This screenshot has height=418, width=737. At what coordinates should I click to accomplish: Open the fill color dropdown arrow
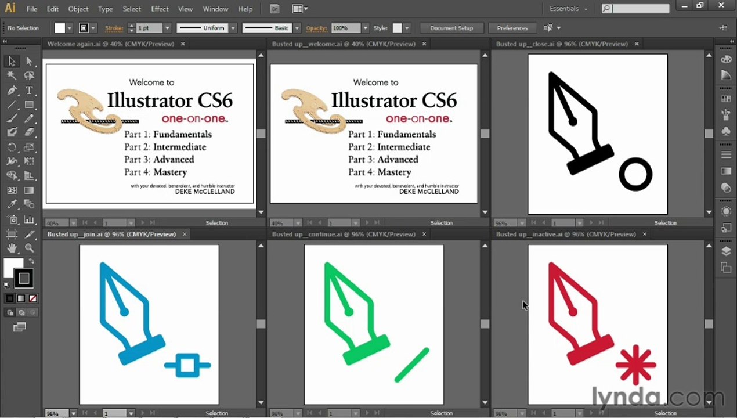pos(70,28)
